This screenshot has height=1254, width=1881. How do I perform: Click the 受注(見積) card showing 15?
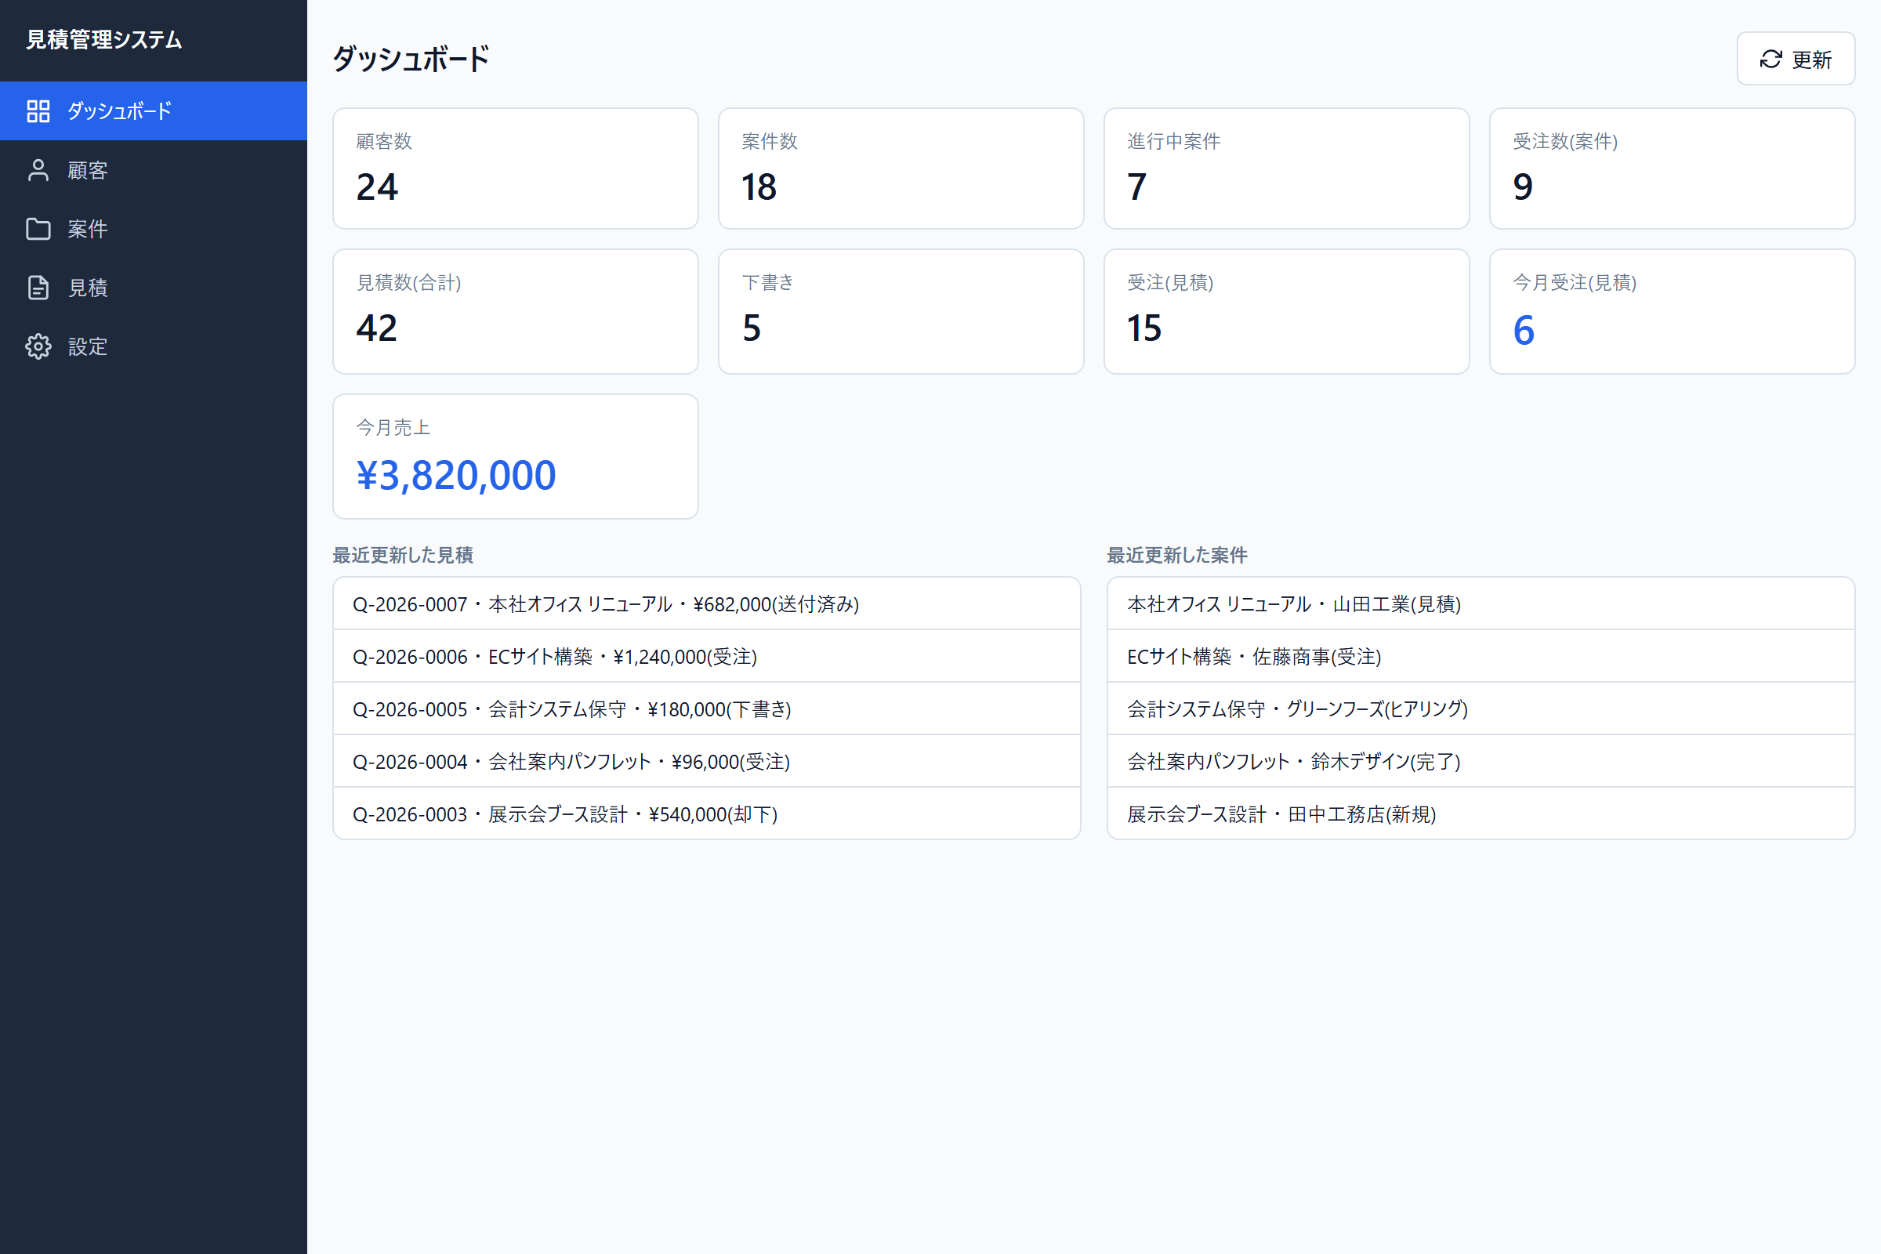(x=1286, y=311)
